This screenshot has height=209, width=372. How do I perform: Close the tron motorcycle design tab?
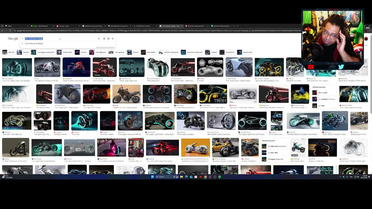click(182, 26)
